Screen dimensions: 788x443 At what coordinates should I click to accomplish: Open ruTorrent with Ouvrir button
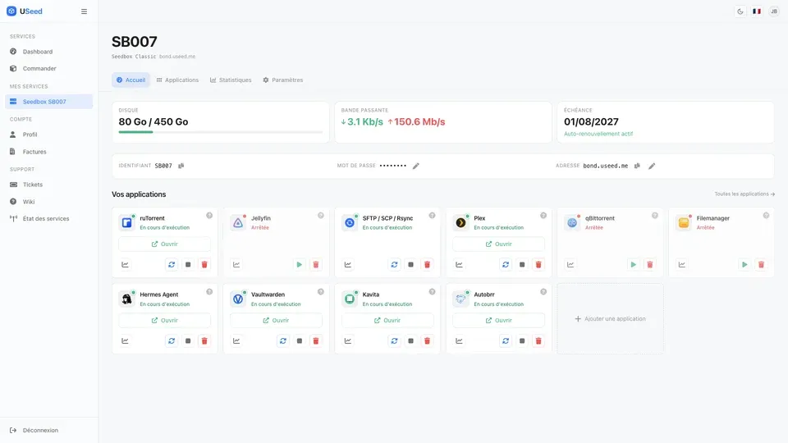[165, 244]
